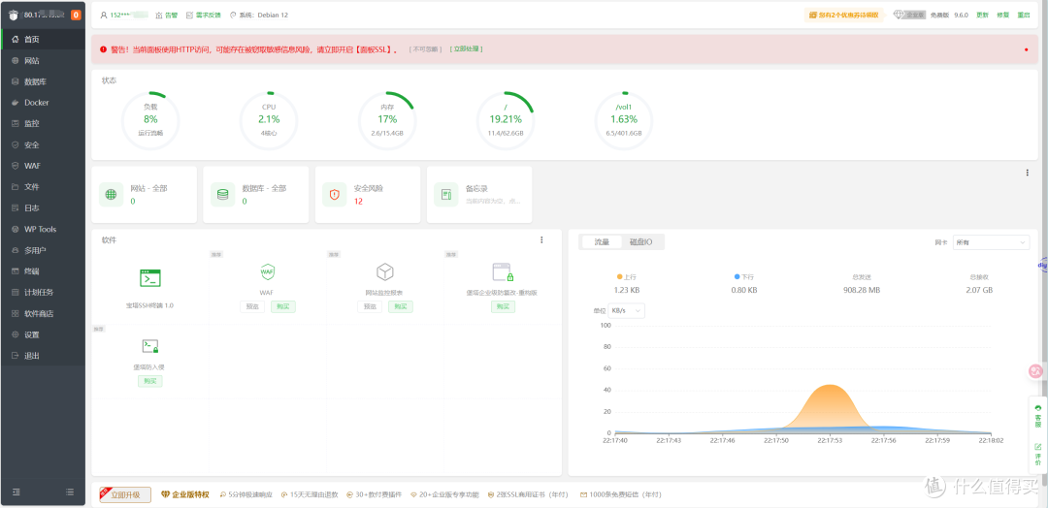Open the 数据库 - 全部 overview card
This screenshot has height=508, width=1048.
256,194
